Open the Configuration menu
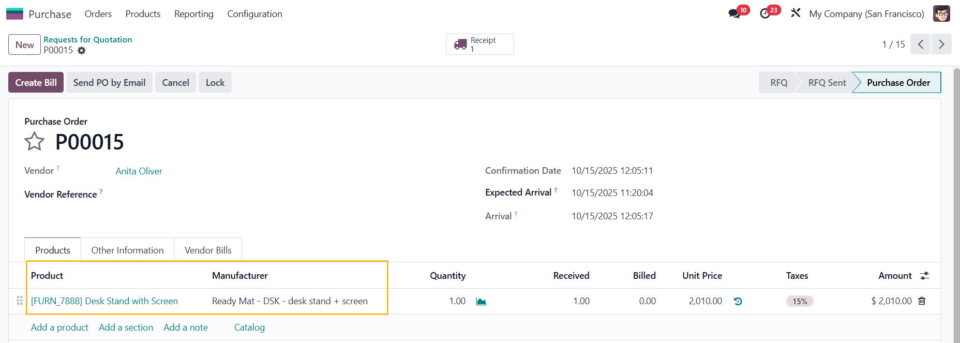The image size is (960, 343). (254, 14)
